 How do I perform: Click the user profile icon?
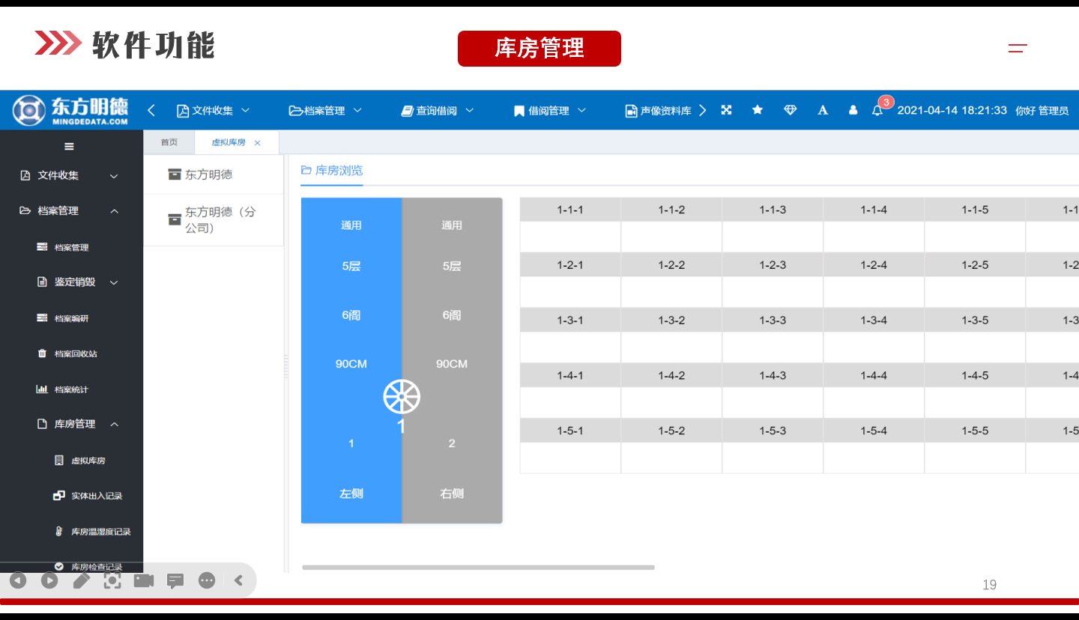tap(853, 110)
